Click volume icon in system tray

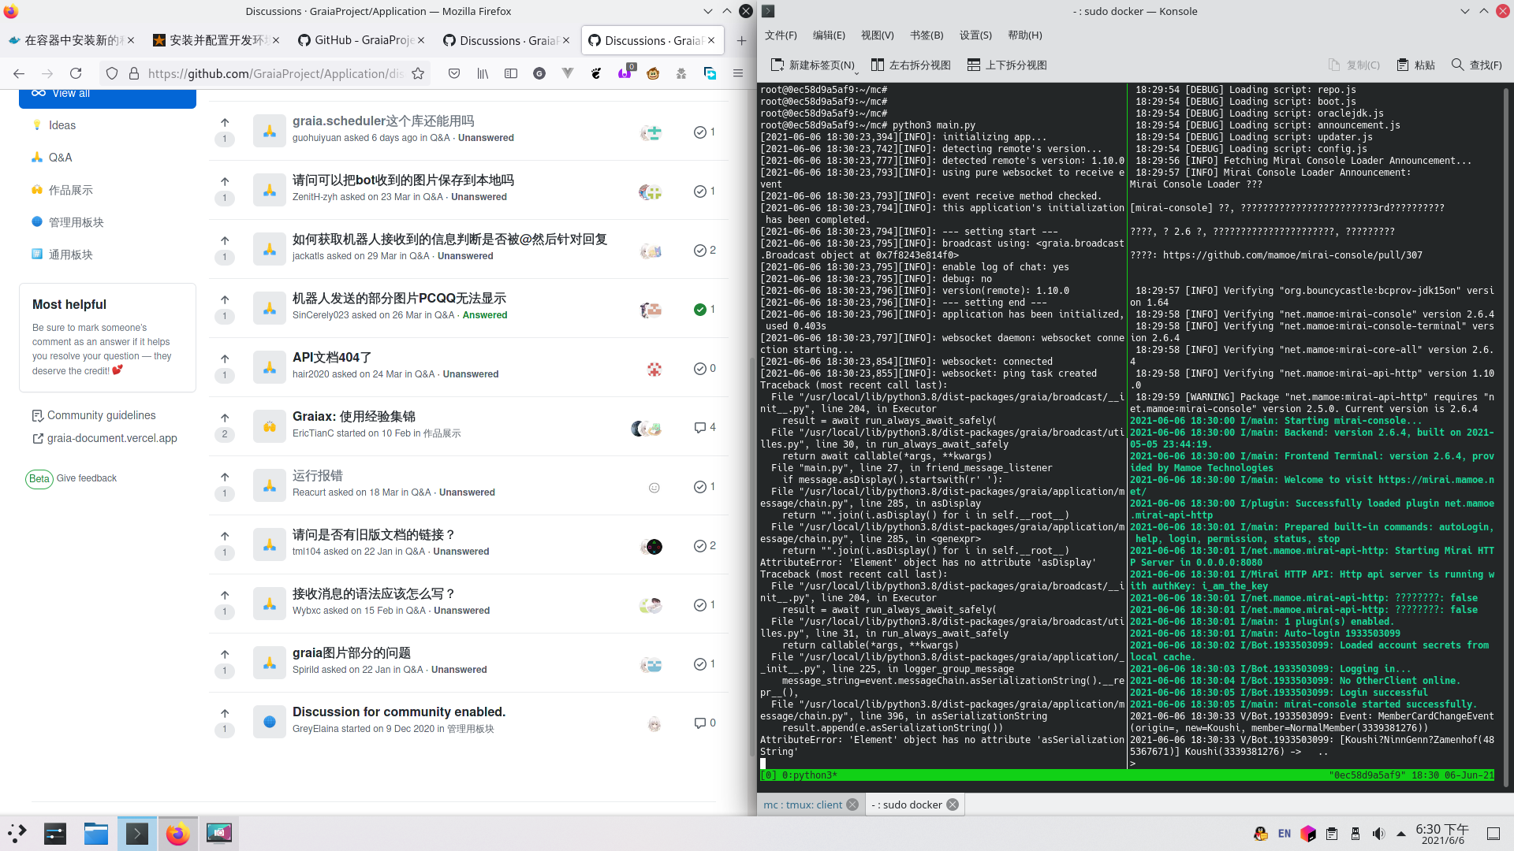(x=1378, y=834)
